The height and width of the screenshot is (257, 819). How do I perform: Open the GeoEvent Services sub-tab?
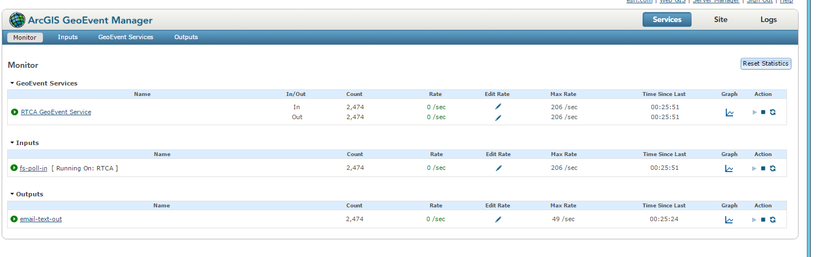coord(126,37)
